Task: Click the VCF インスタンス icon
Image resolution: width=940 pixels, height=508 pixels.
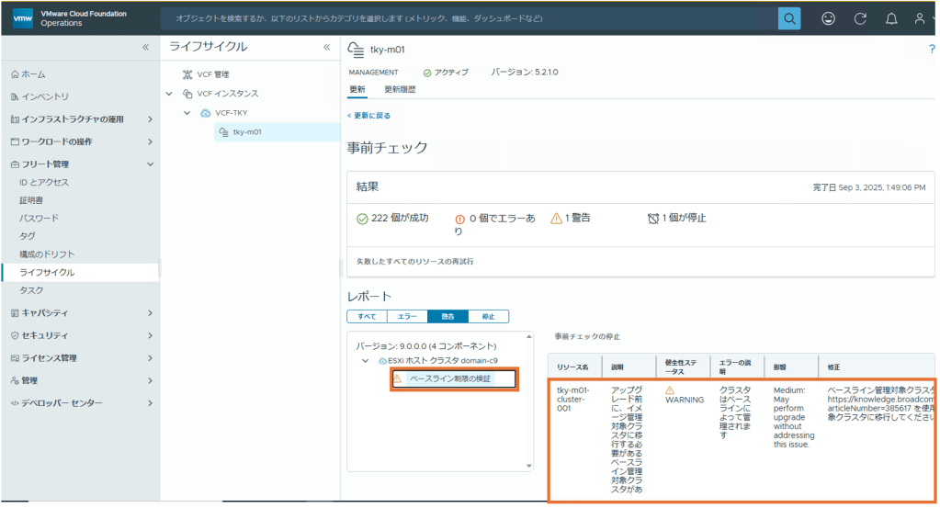Action: tap(187, 94)
